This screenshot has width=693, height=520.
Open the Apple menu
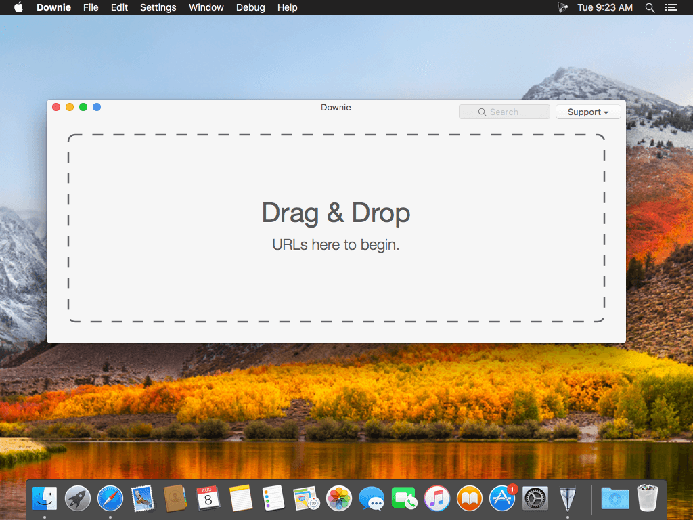point(18,7)
